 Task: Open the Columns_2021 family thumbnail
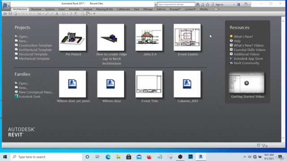pos(187,84)
